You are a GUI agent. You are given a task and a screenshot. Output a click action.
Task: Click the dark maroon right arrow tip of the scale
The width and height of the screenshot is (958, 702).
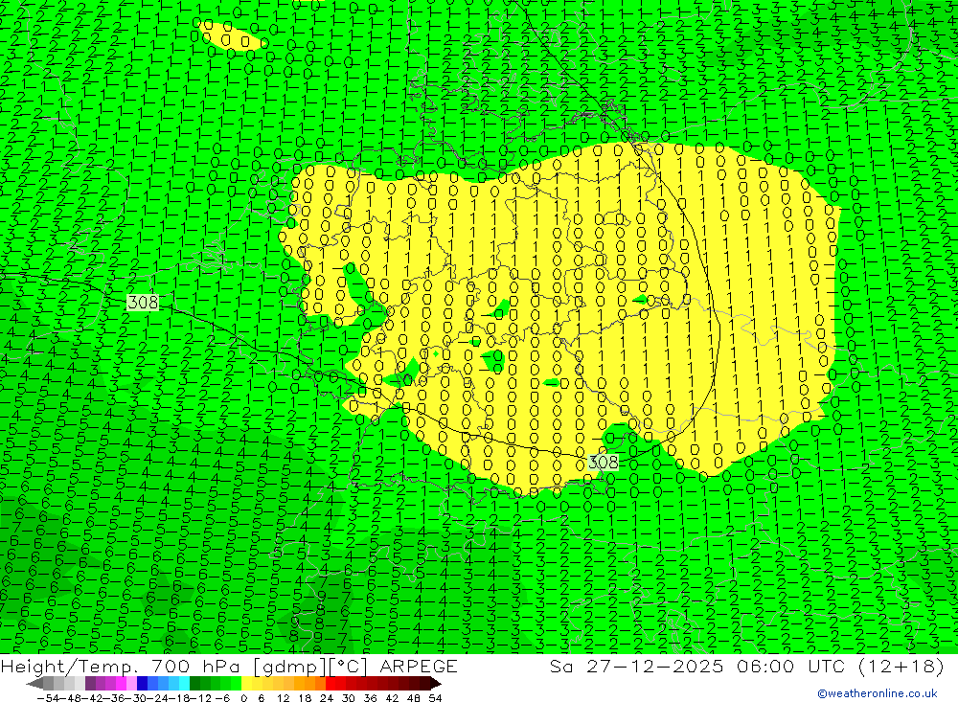pos(436,684)
